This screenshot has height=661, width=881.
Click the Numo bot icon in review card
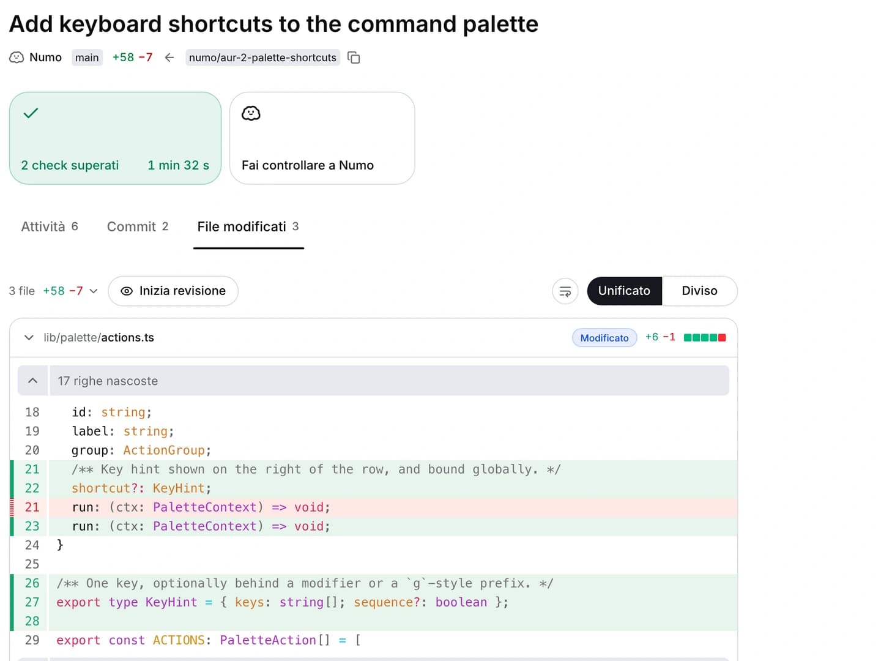tap(251, 113)
